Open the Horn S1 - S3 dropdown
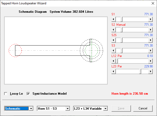 coord(68,109)
